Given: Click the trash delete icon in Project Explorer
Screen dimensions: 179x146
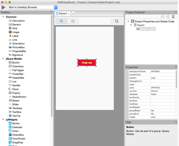Looking at the screenshot, I should coord(173,17).
